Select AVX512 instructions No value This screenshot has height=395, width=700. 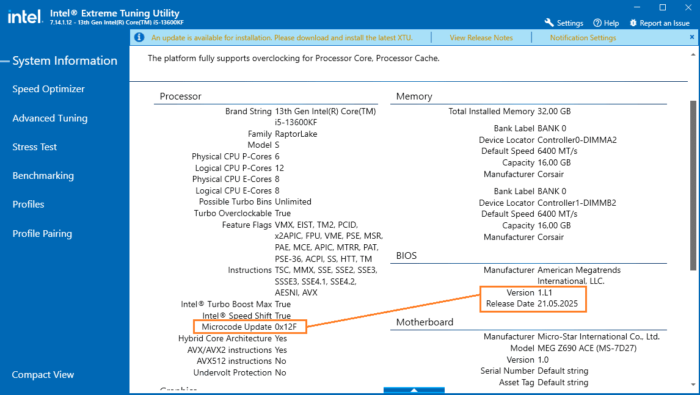coord(280,361)
